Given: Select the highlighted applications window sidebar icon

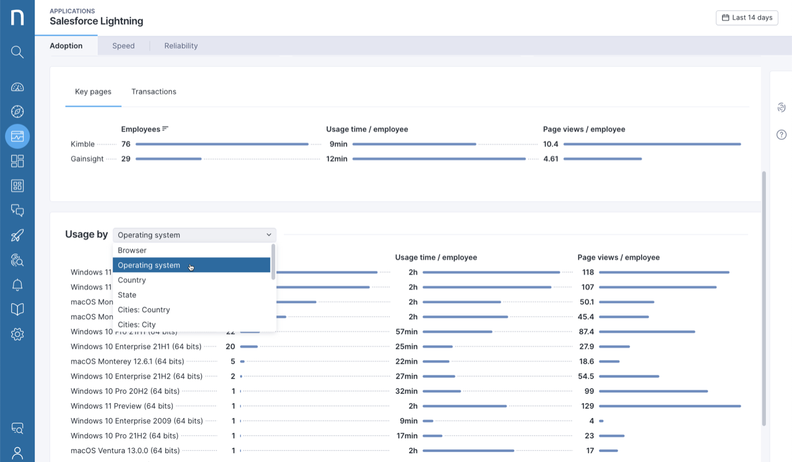Looking at the screenshot, I should [17, 136].
